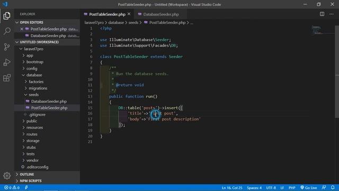
Task: Switch to the DatabaseSeeder.php tab
Action: click(161, 14)
